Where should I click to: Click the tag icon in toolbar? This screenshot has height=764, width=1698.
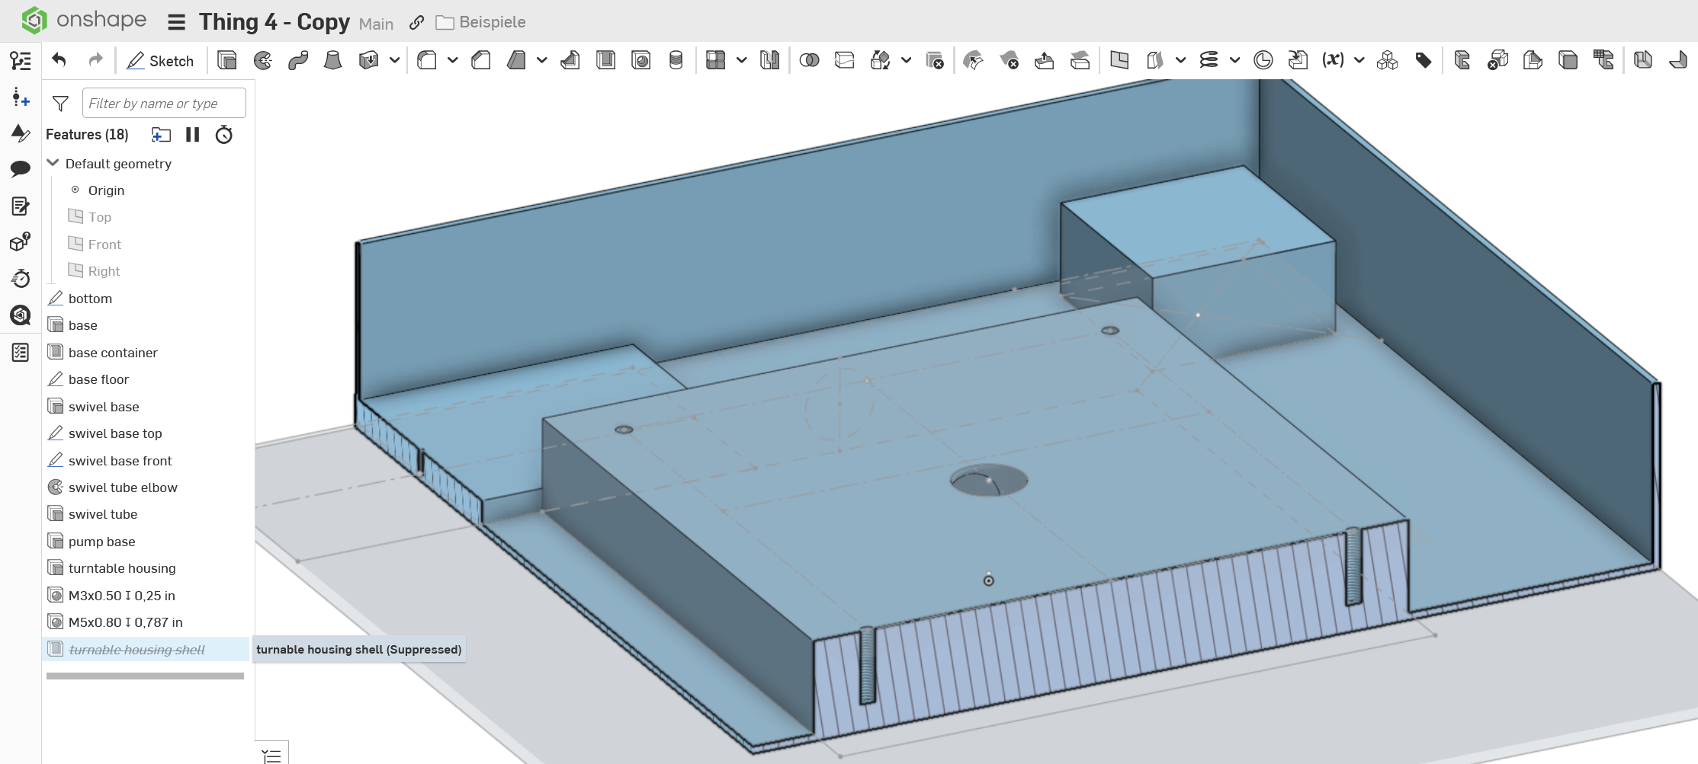click(1423, 60)
